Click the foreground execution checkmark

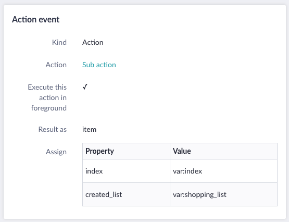85,87
